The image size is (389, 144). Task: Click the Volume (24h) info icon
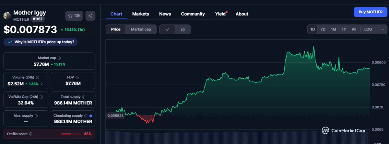tap(38, 78)
